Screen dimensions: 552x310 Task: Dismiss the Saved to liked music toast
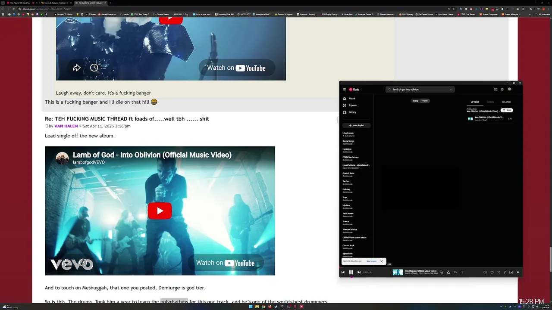[382, 261]
